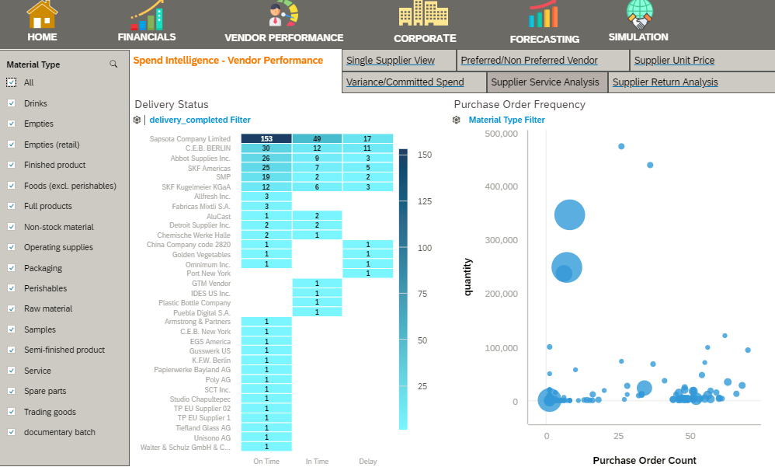The width and height of the screenshot is (775, 467).
Task: Uncheck the Trading goods checkbox
Action: coord(11,412)
